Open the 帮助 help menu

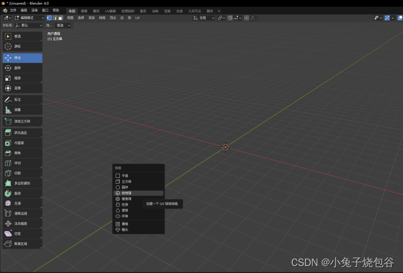point(56,11)
